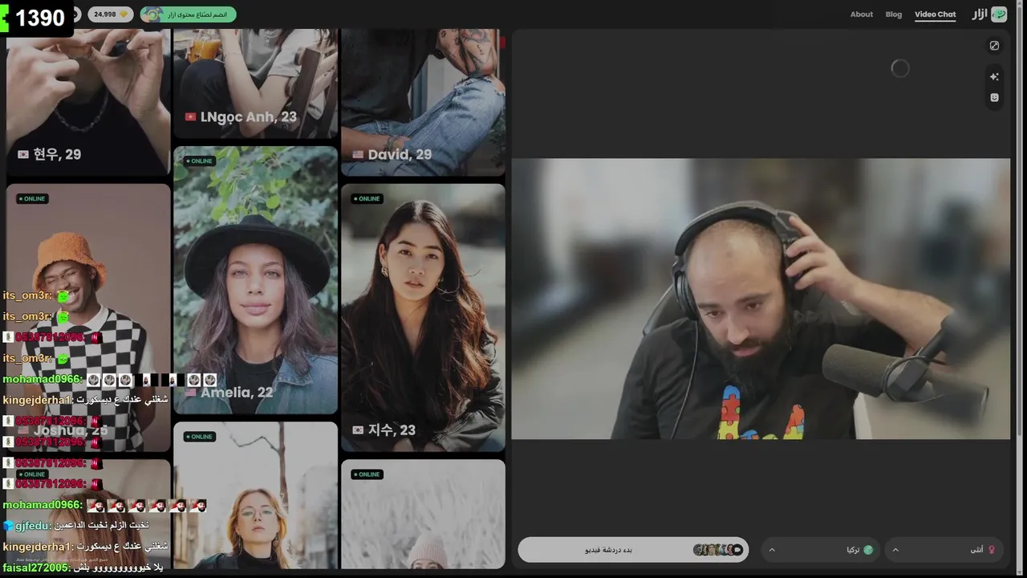This screenshot has width=1027, height=578.
Task: Open 현우, 29 profile card
Action: click(88, 102)
